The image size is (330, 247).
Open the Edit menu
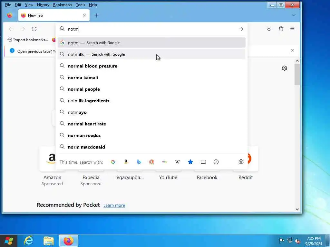pyautogui.click(x=18, y=5)
